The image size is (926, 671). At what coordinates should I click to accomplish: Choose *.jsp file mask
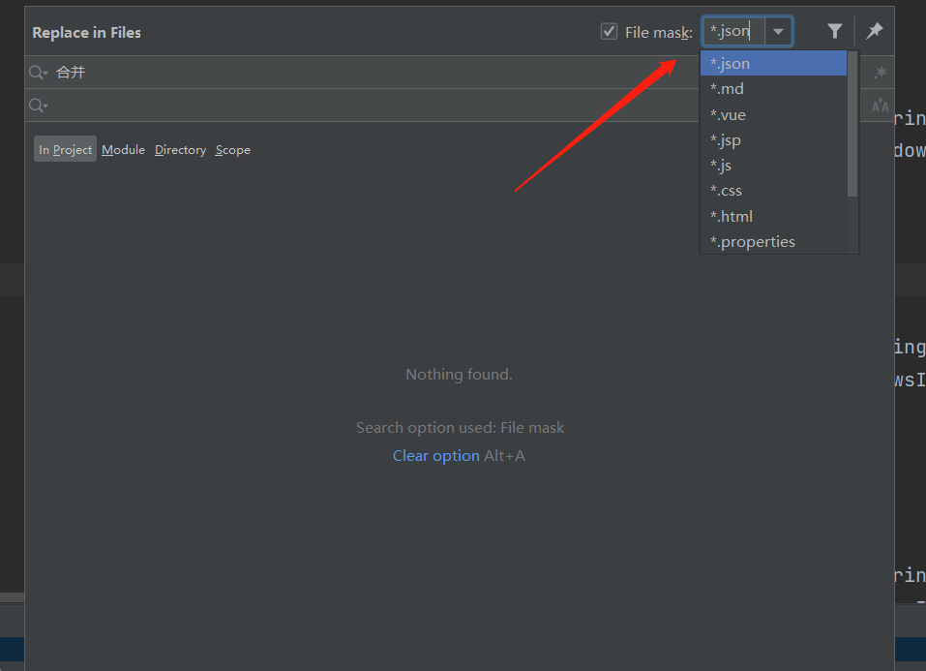(x=773, y=140)
